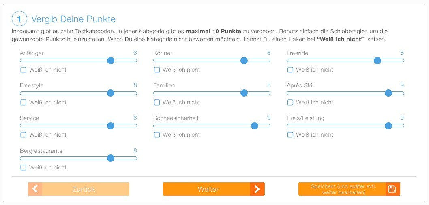Click the Freestyle slider handle
Image resolution: width=429 pixels, height=205 pixels.
(x=110, y=93)
